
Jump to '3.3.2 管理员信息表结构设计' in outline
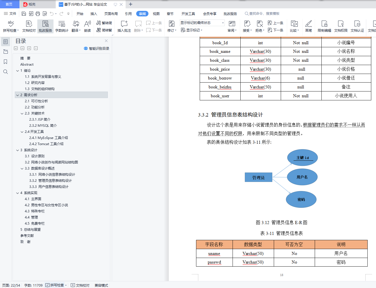click(x=50, y=181)
